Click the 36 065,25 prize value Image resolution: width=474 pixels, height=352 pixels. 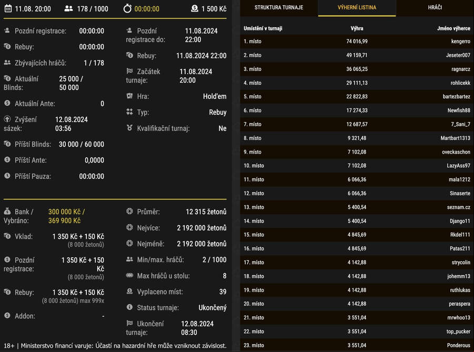coord(357,69)
